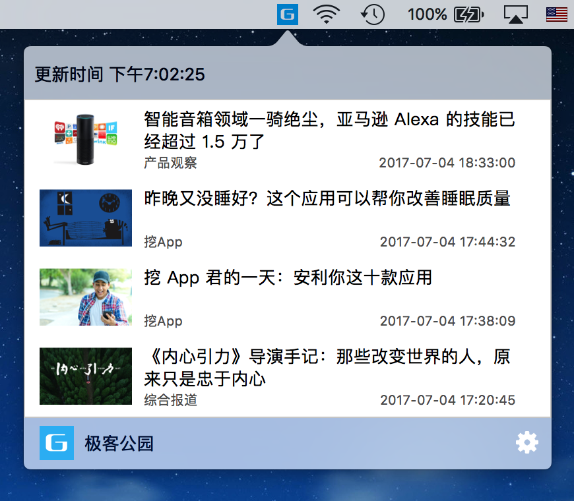The width and height of the screenshot is (574, 501).
Task: Click the 100% battery percentage text
Action: point(428,15)
